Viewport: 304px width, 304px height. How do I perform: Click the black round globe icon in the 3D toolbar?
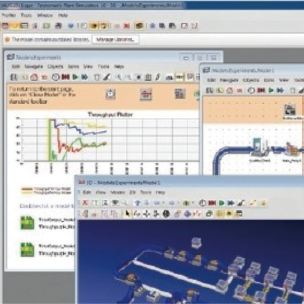tap(166, 214)
